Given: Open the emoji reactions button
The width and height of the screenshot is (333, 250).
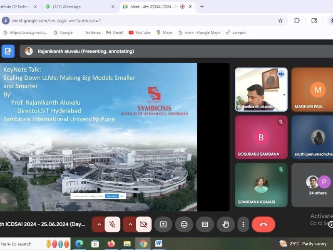Looking at the screenshot, I should [x=184, y=225].
